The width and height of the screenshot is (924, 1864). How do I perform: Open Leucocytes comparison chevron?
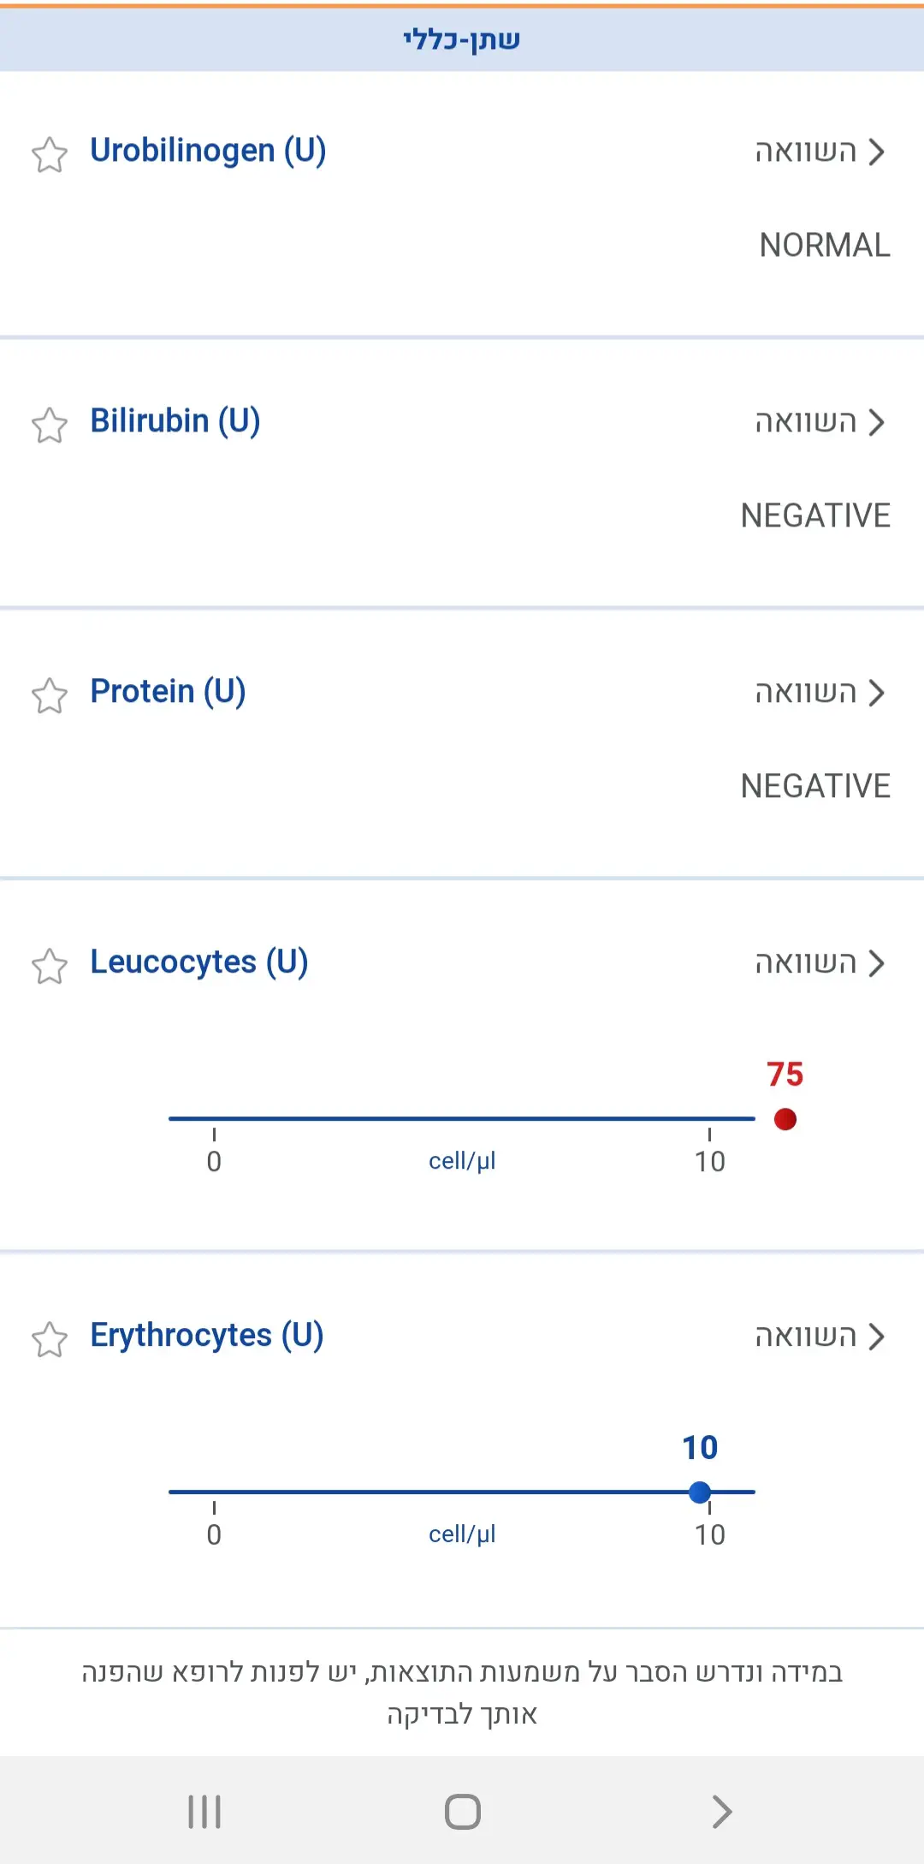pyautogui.click(x=876, y=963)
